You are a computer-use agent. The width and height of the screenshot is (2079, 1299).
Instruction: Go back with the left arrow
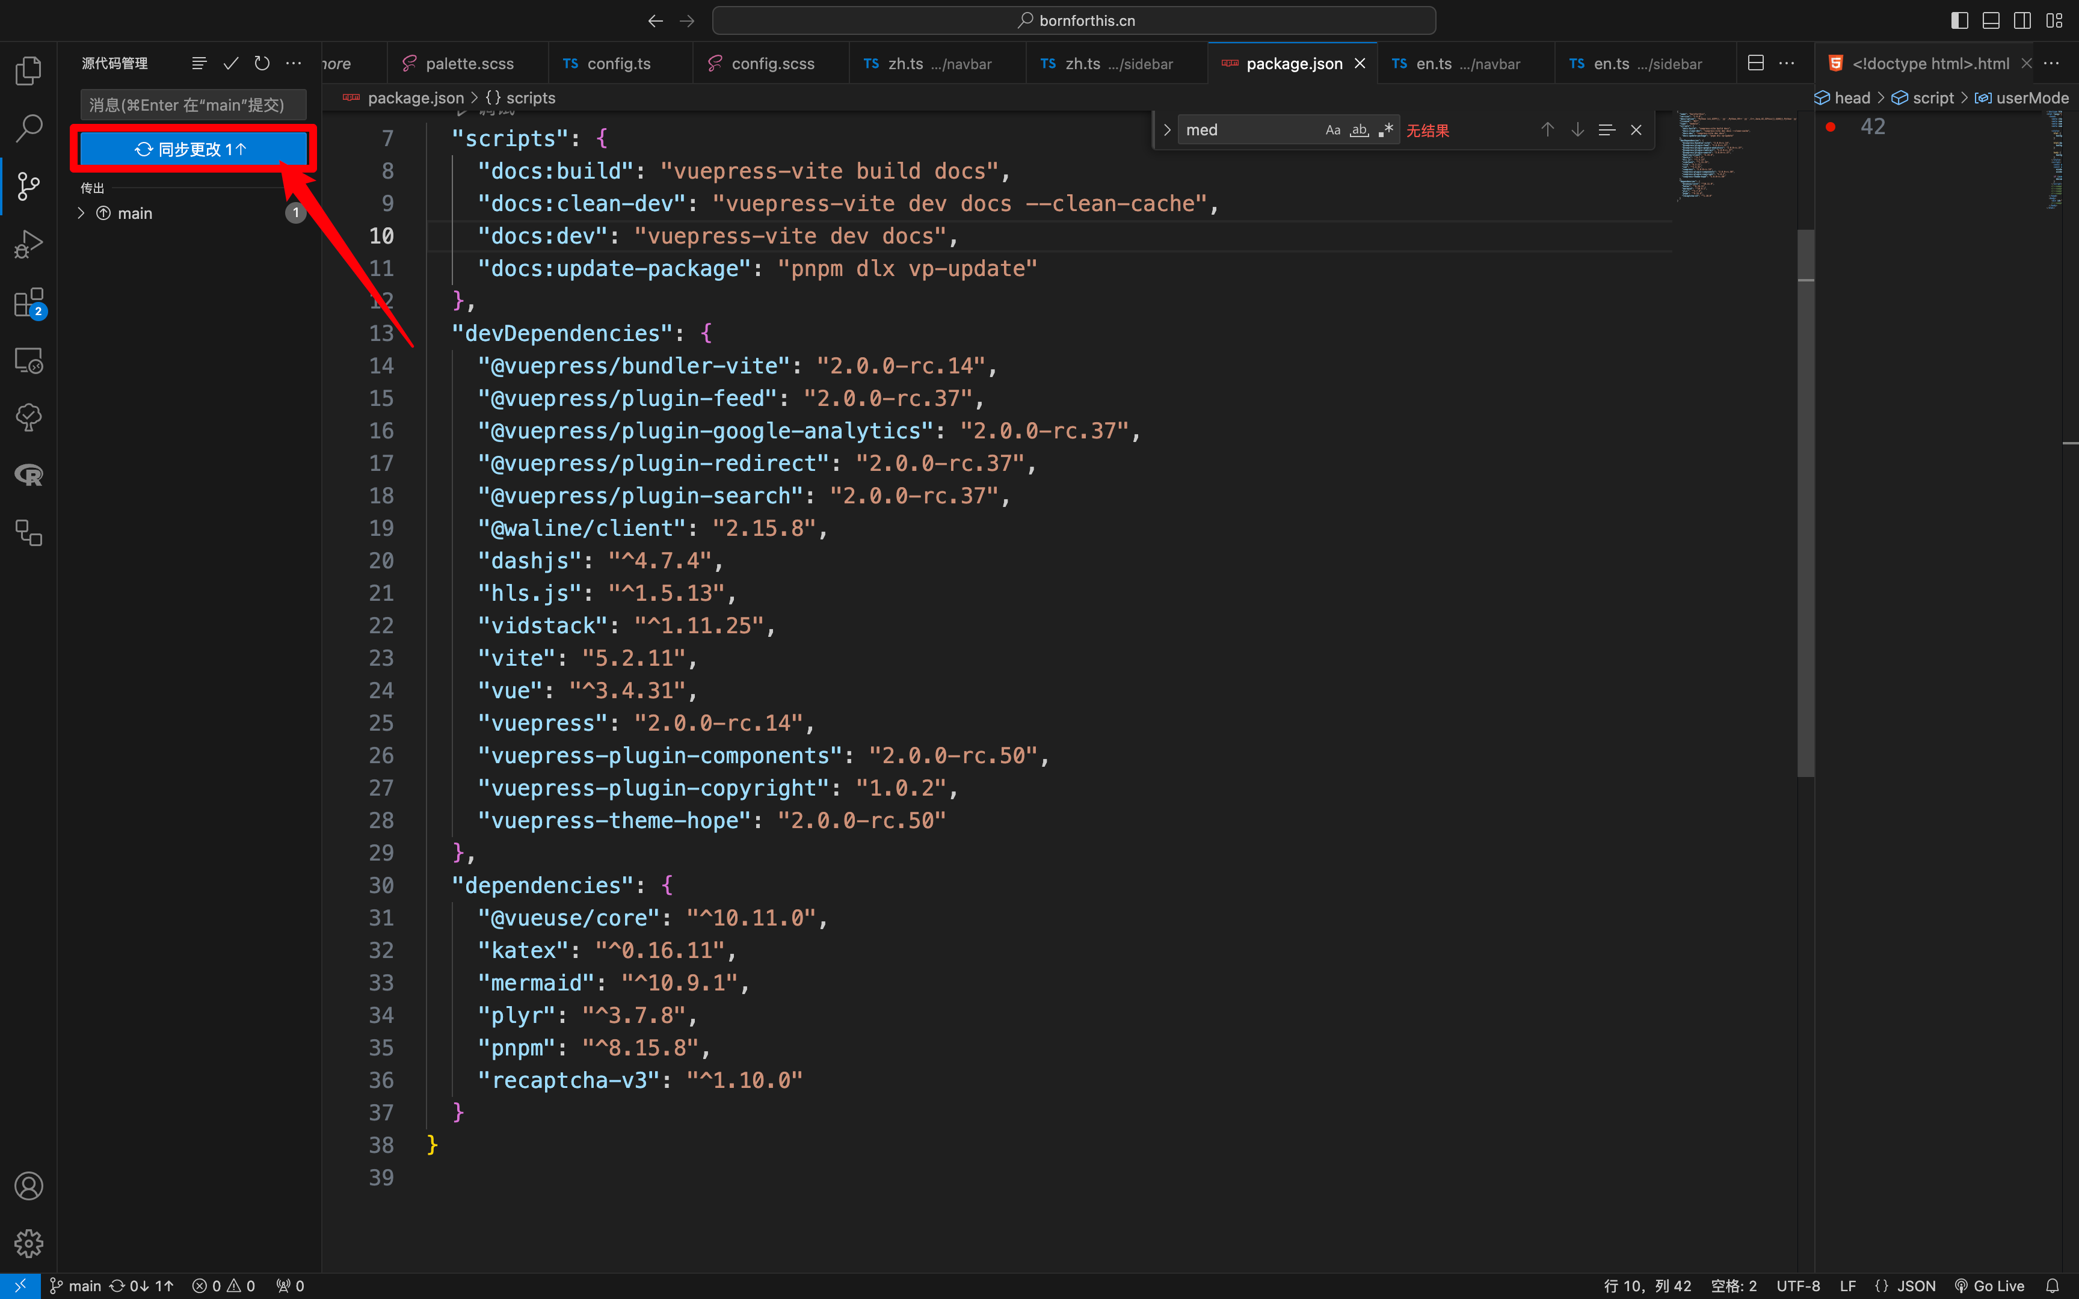(x=656, y=20)
